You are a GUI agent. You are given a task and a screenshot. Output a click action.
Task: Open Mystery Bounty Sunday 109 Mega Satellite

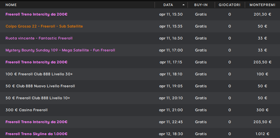click(60, 50)
